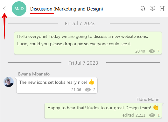Go back using the left chevron arrow
Viewport: 168px width, 122px height.
[x=4, y=9]
